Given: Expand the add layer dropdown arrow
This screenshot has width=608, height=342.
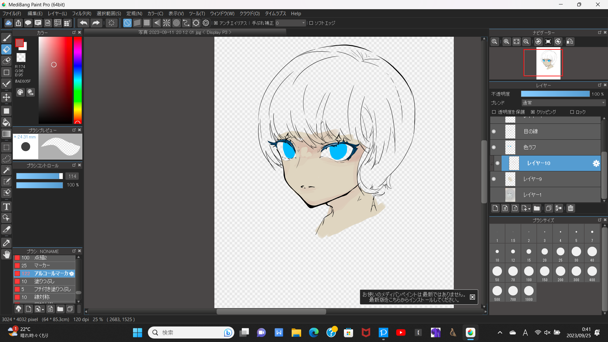Looking at the screenshot, I should [x=529, y=209].
